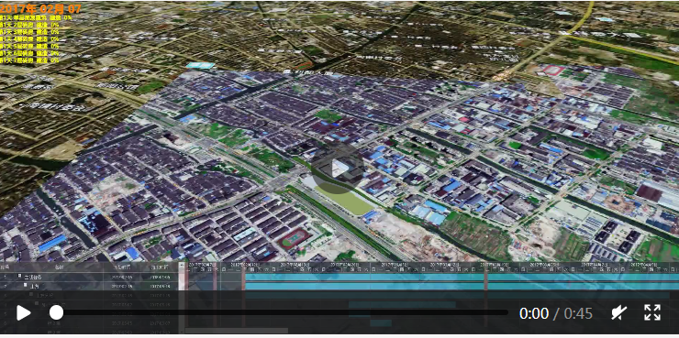Viewport: 679px width, 338px height.
Task: Select the first task row icon in Gantt table
Action: click(20, 277)
